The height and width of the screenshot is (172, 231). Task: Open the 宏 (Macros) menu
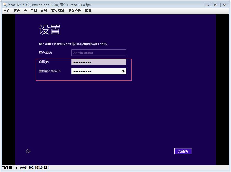click(25, 11)
